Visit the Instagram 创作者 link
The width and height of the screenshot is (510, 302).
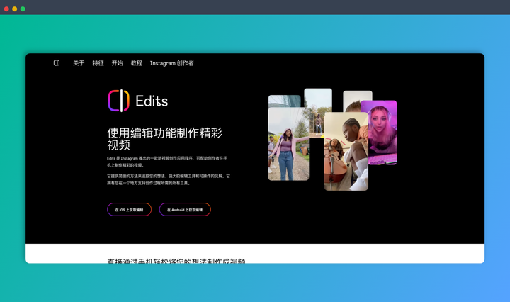click(171, 63)
